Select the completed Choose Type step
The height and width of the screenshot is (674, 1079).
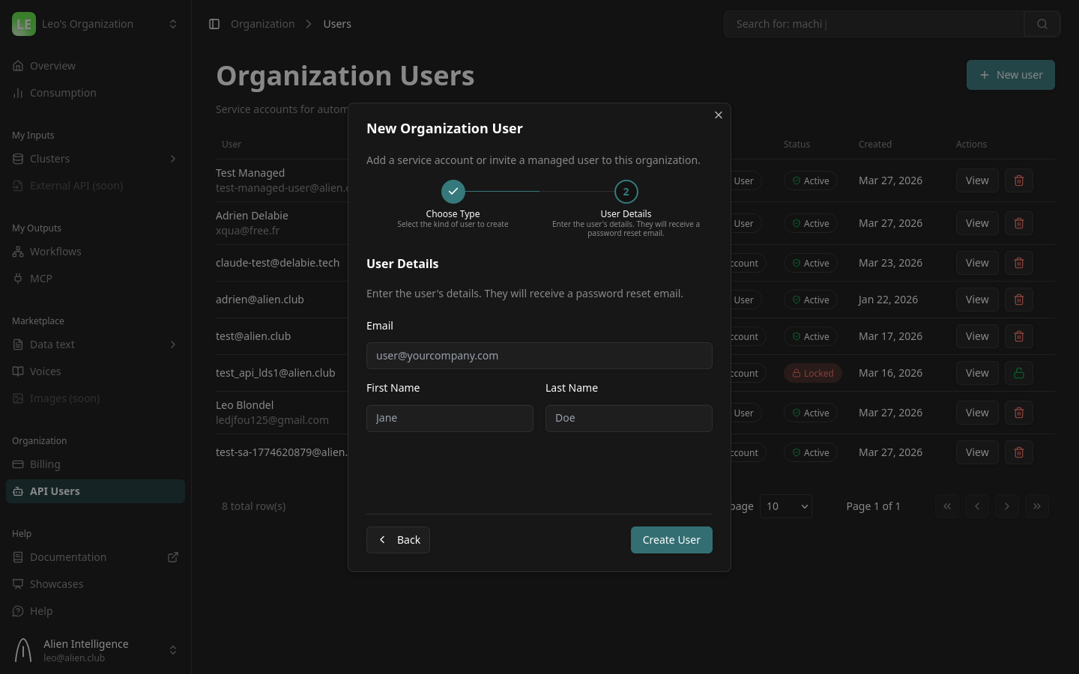point(453,191)
